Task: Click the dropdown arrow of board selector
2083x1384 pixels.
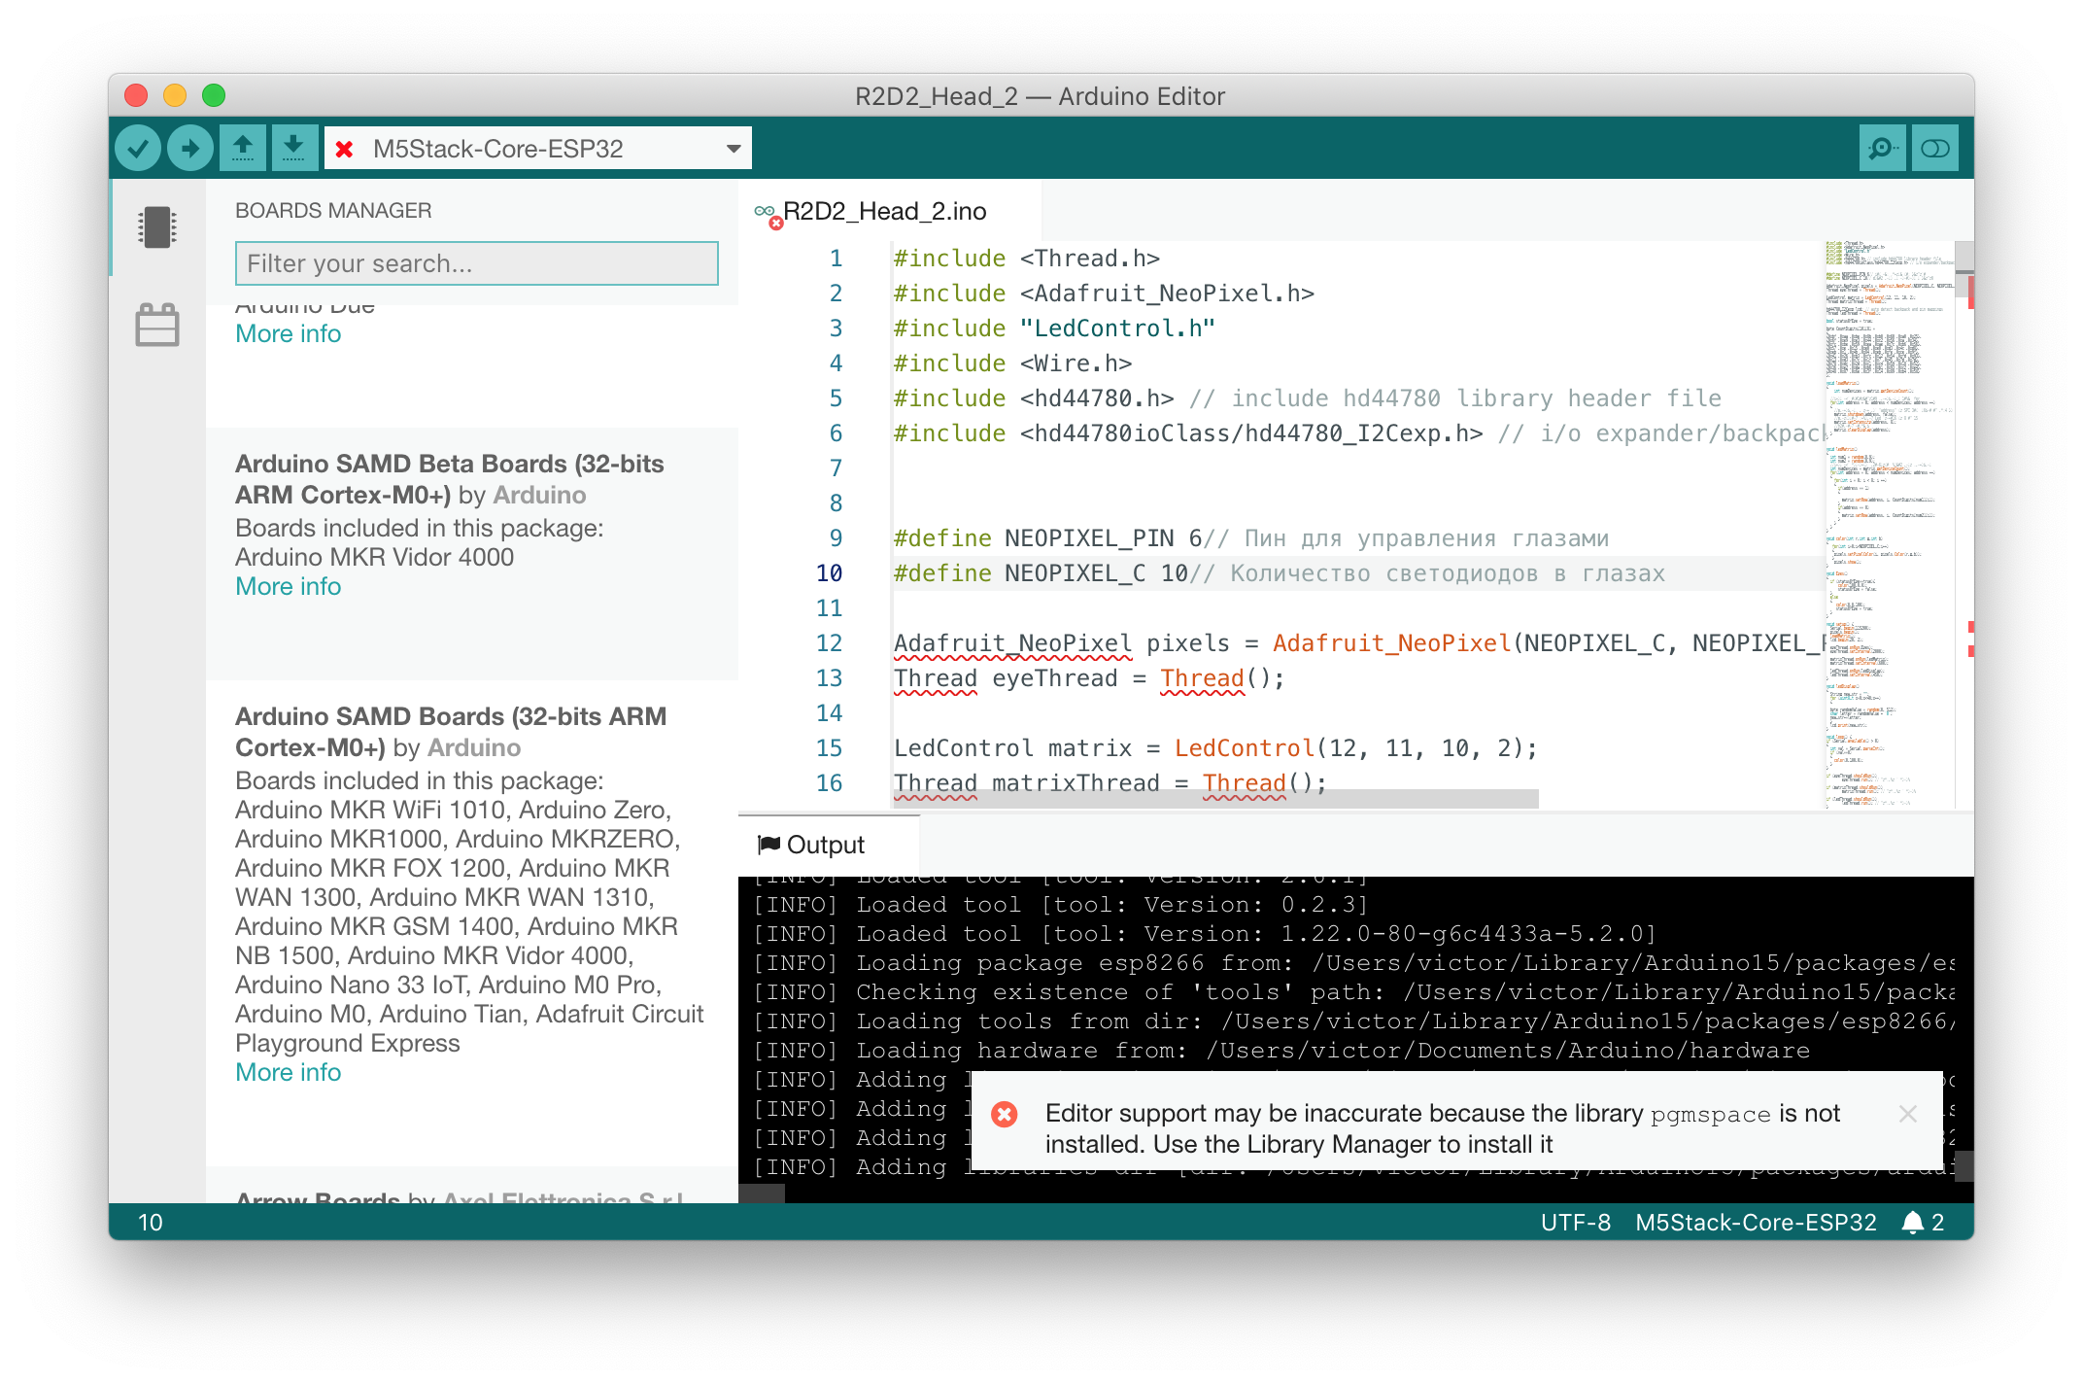Action: tap(734, 149)
